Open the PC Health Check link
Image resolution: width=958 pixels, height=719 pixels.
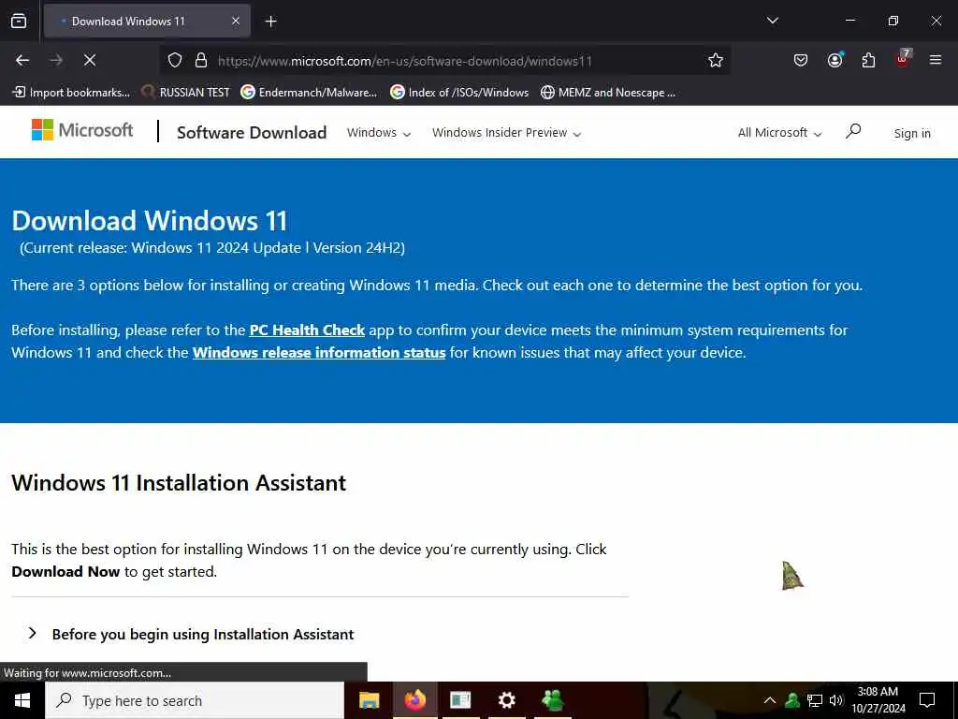(307, 330)
